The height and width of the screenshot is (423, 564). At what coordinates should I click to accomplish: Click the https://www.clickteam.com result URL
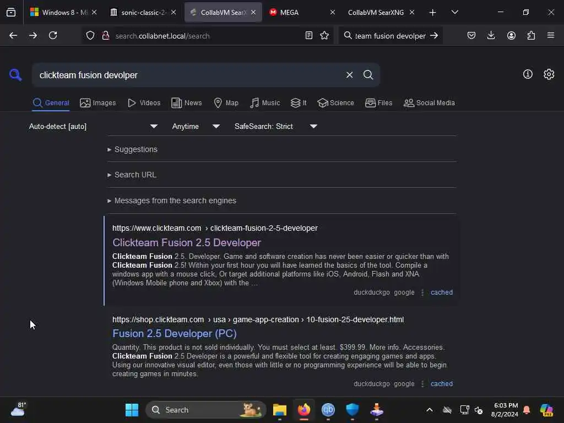click(215, 228)
